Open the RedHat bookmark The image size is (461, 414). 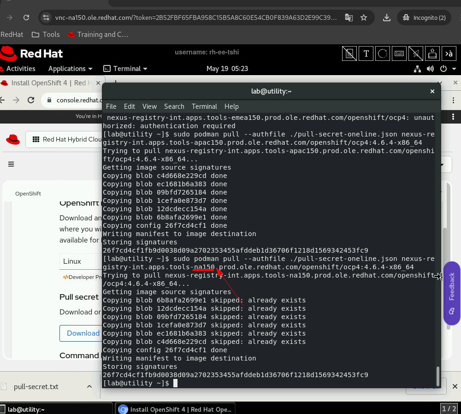[12, 35]
